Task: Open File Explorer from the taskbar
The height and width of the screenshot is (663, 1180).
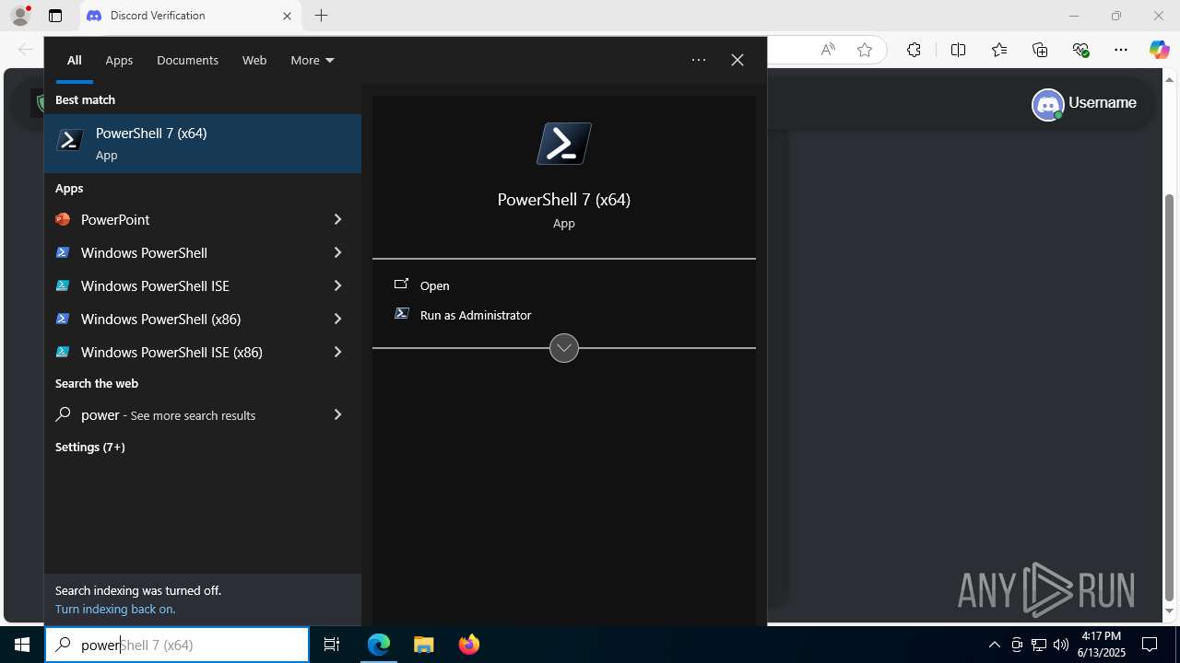Action: (x=424, y=645)
